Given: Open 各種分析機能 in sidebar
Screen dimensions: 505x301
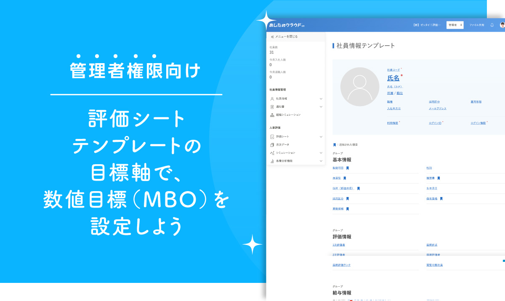Looking at the screenshot, I should 284,161.
